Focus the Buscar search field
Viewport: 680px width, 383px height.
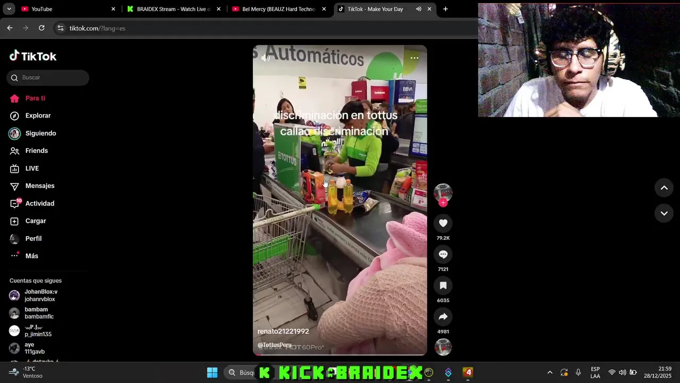pyautogui.click(x=48, y=78)
